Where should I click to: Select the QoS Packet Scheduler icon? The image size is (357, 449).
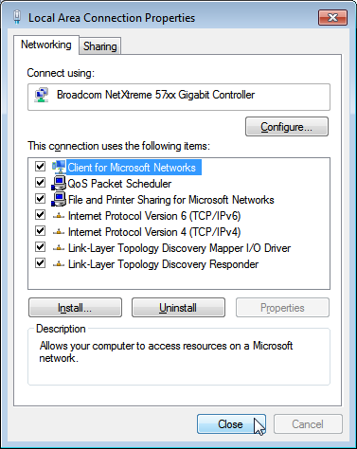click(59, 183)
